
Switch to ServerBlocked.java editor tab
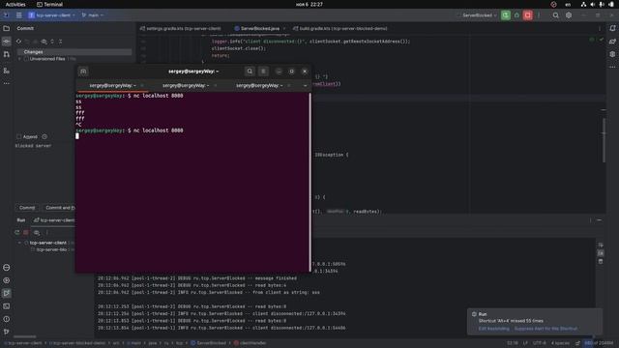coord(259,28)
